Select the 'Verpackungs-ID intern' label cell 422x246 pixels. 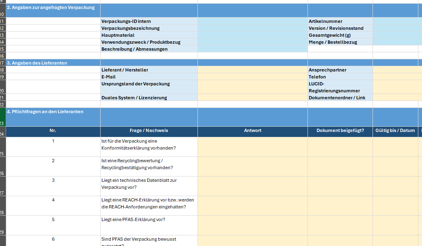coord(149,21)
